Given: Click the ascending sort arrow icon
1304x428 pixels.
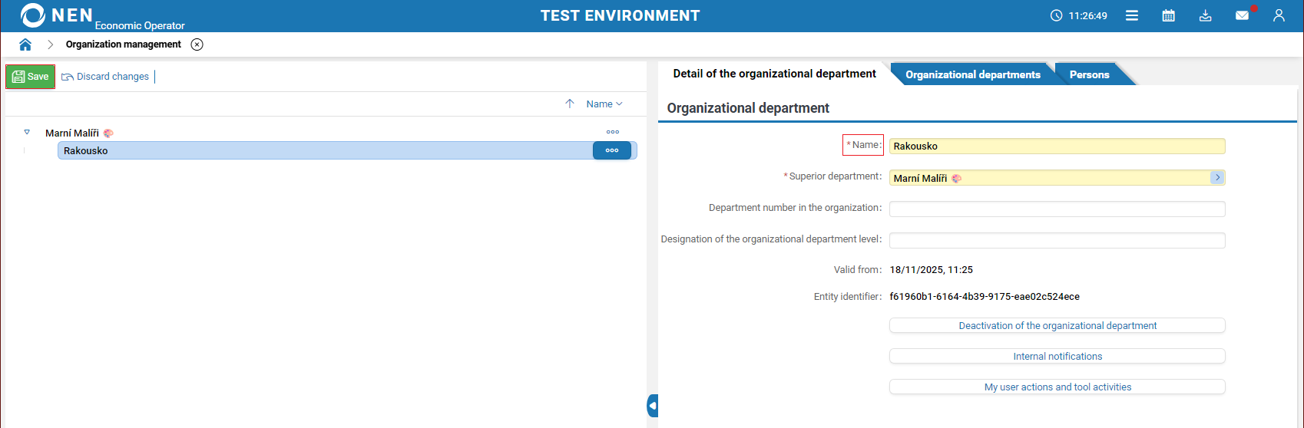Looking at the screenshot, I should (x=570, y=104).
